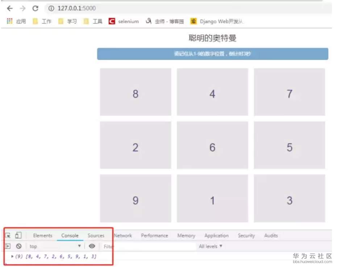
Task: Click the grid tile showing 4
Action: click(212, 92)
